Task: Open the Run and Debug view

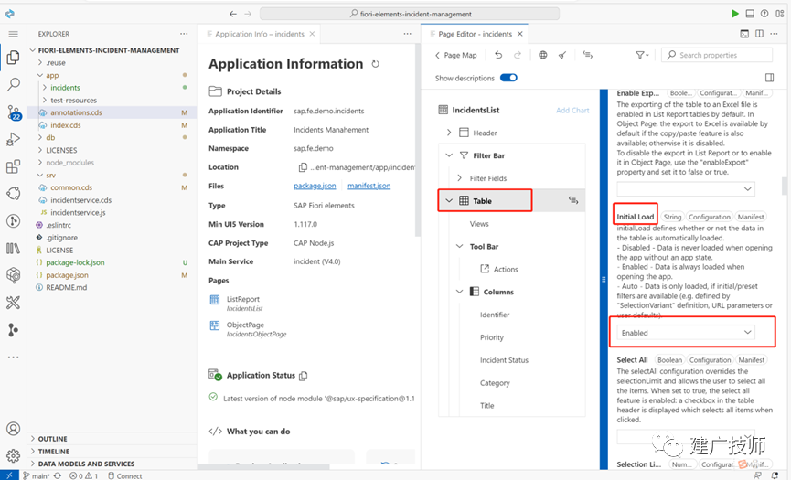Action: (x=14, y=139)
